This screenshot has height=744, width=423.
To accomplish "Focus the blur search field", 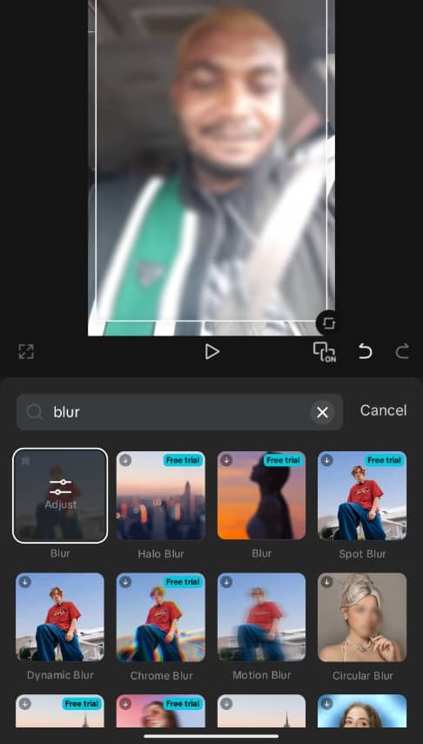I will tap(179, 412).
